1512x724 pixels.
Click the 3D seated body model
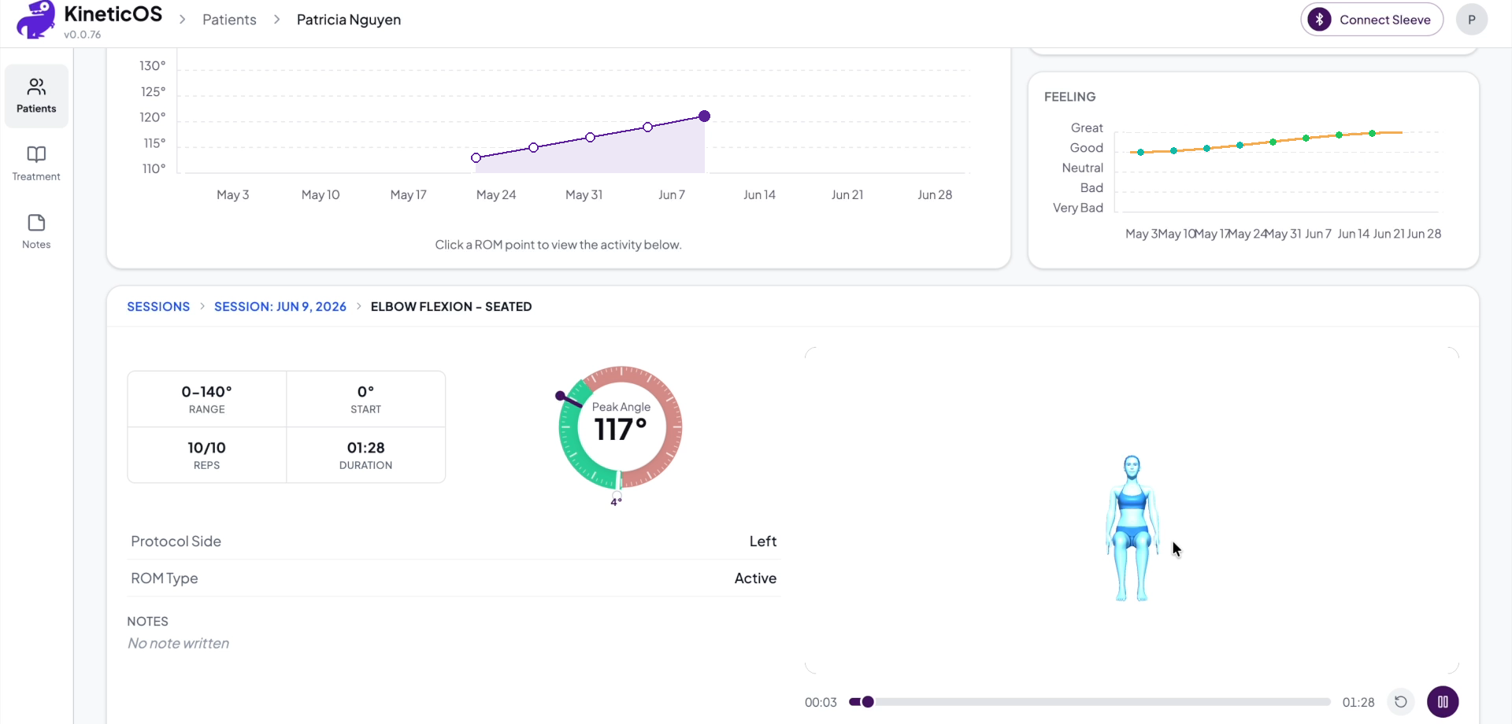[x=1132, y=528]
